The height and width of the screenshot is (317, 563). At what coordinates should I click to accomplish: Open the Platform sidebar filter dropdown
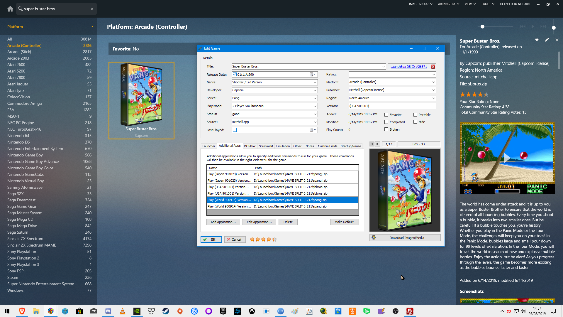92,26
